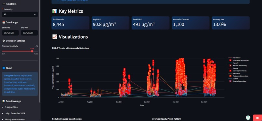Click the Aug 2024 x-axis label

click(90, 102)
